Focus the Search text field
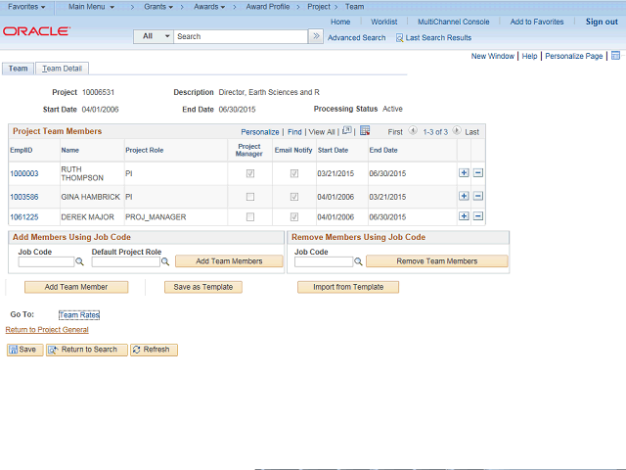This screenshot has width=626, height=470. click(x=241, y=36)
